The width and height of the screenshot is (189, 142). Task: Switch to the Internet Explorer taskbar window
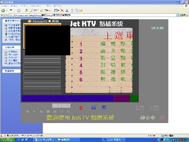click(x=45, y=140)
